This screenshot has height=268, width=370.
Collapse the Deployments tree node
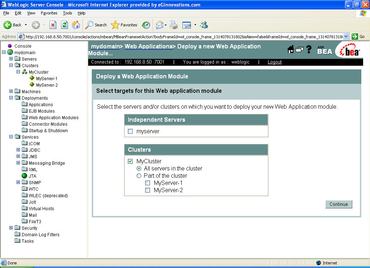(11, 98)
